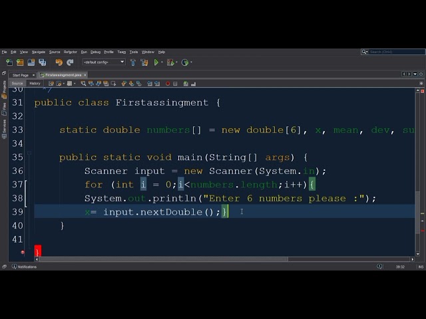Click the Last Edit editor toolbar icon
426x319 pixels.
(x=51, y=84)
